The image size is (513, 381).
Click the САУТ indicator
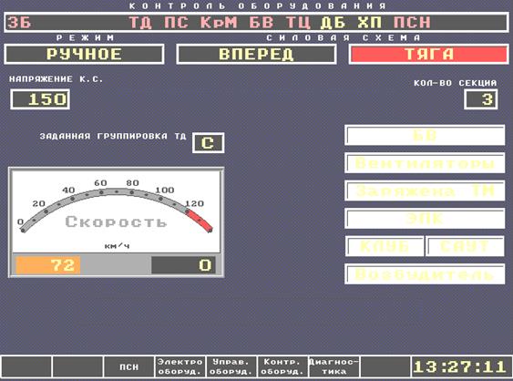pos(465,246)
